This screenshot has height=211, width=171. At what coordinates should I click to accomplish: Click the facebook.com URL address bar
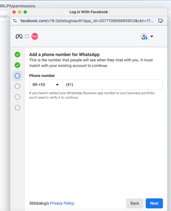[x=87, y=21]
